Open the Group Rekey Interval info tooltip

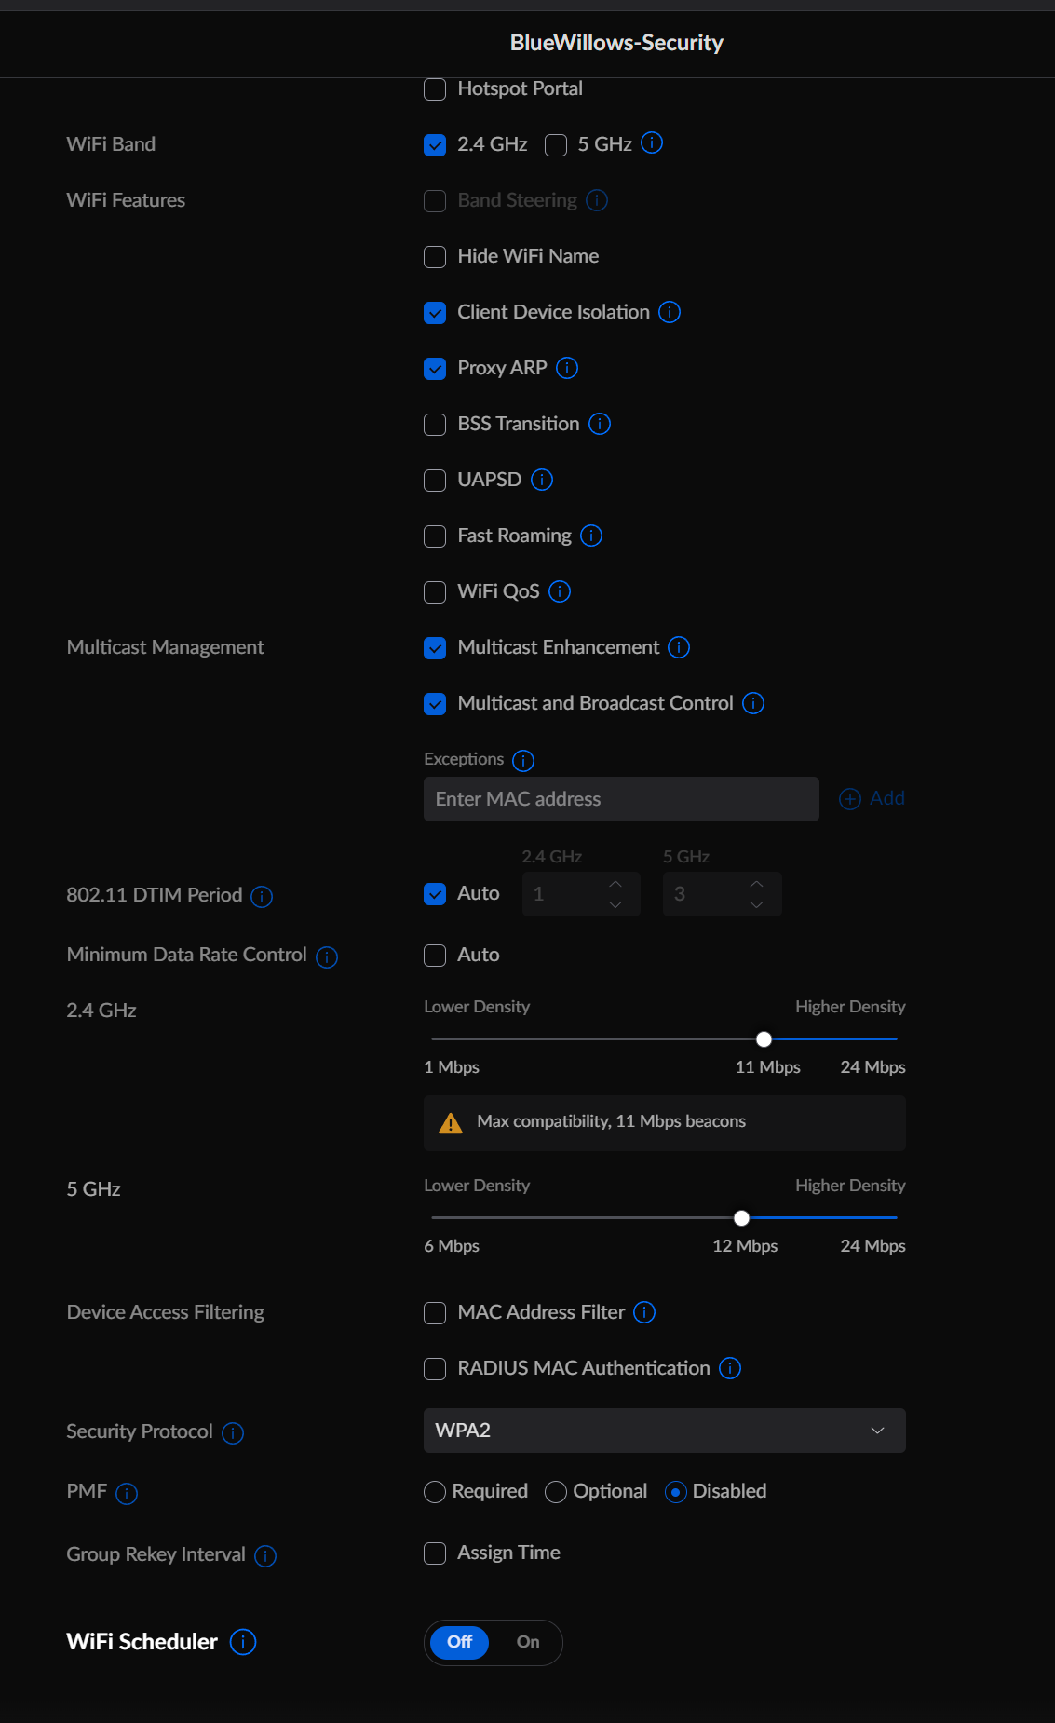265,1555
